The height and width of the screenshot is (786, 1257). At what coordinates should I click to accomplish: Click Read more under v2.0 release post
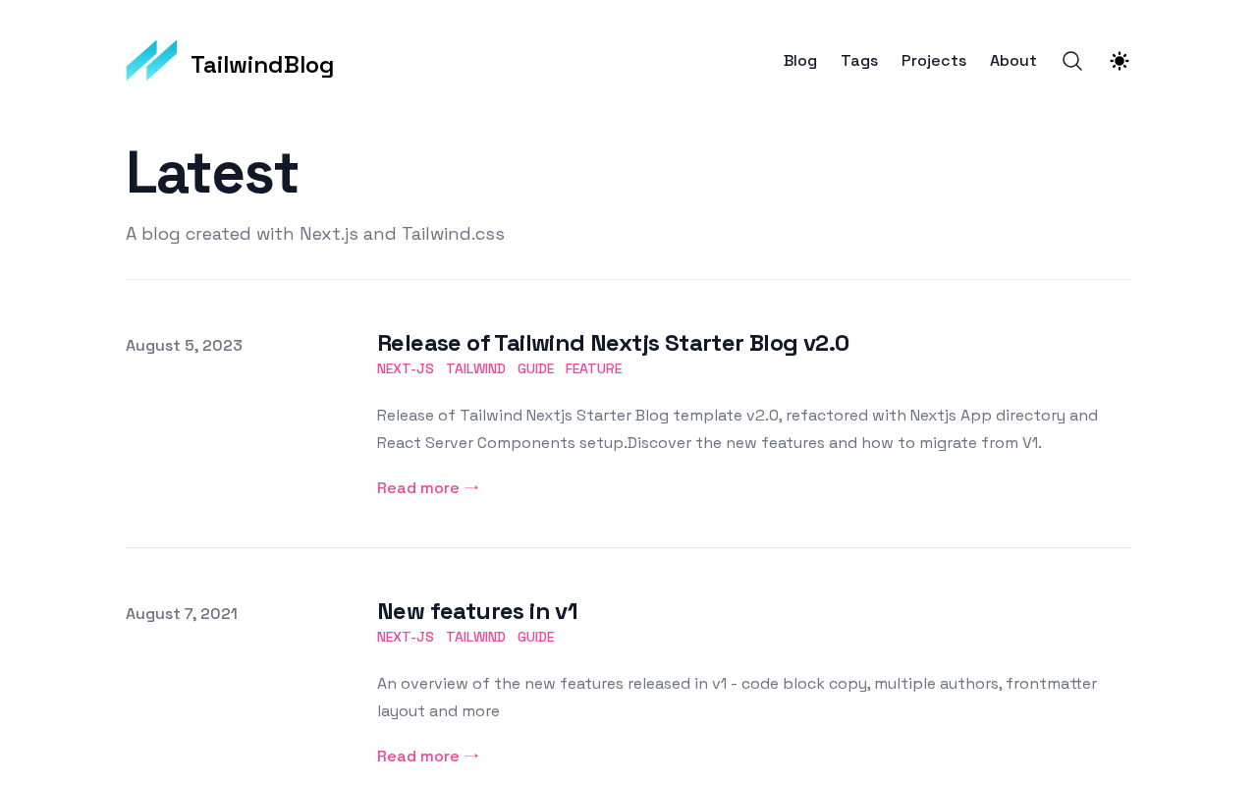428,488
